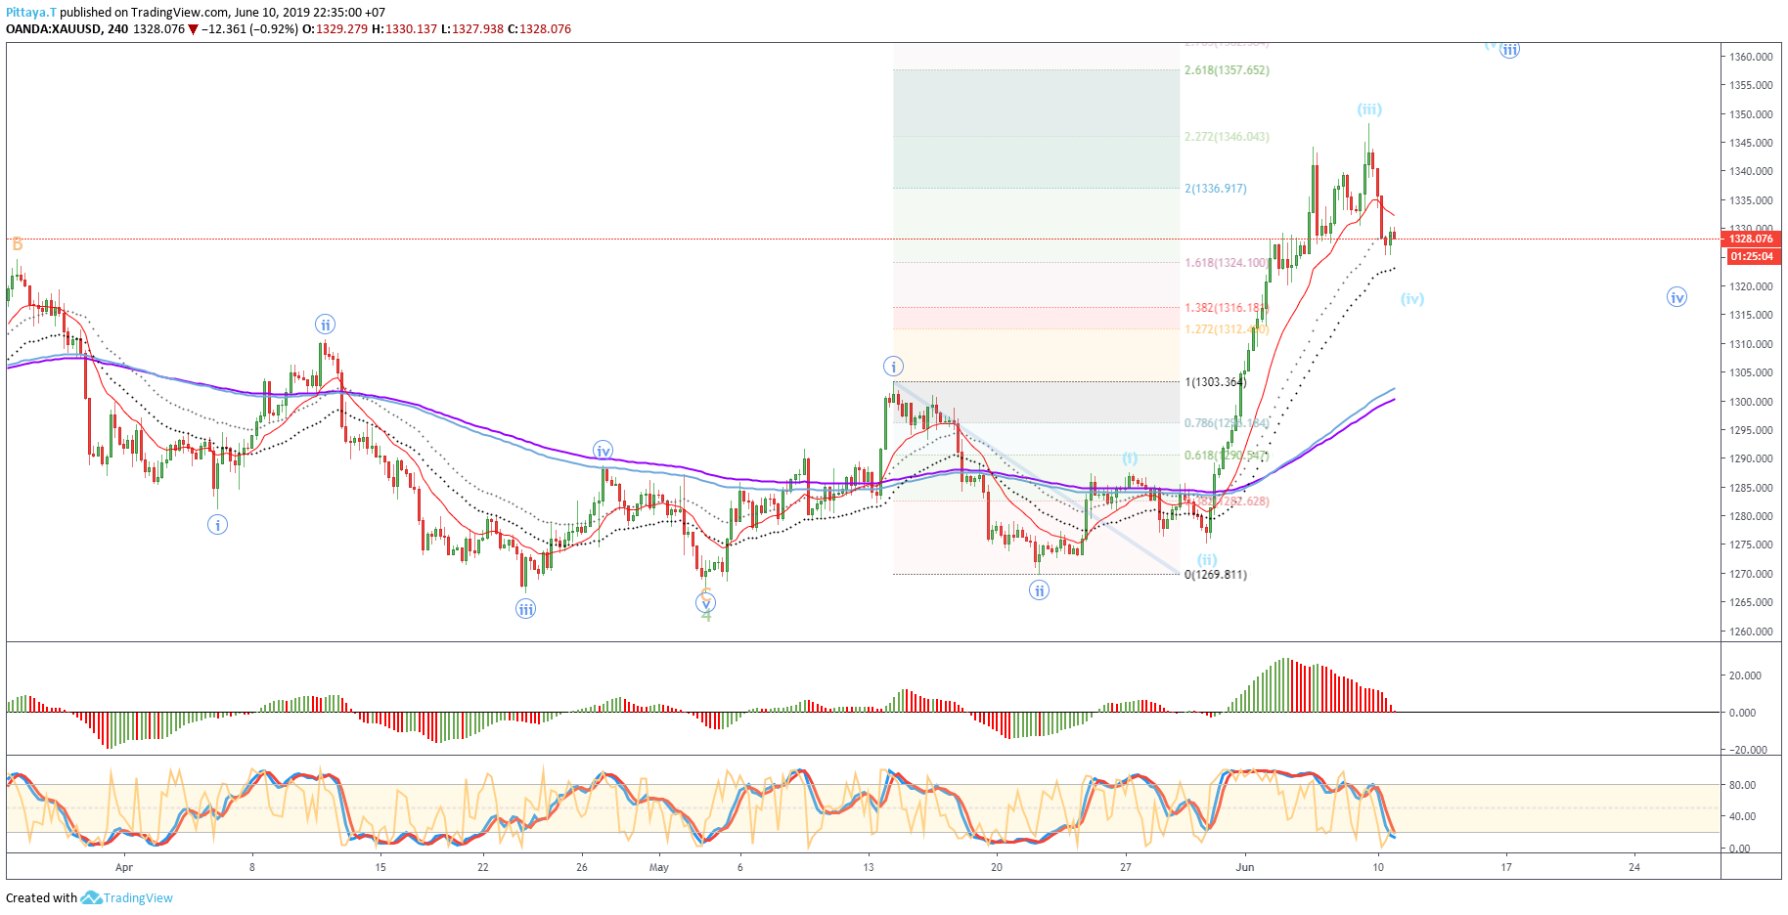The image size is (1788, 915).
Task: Click 1350.000 on the price axis
Action: coord(1751,114)
